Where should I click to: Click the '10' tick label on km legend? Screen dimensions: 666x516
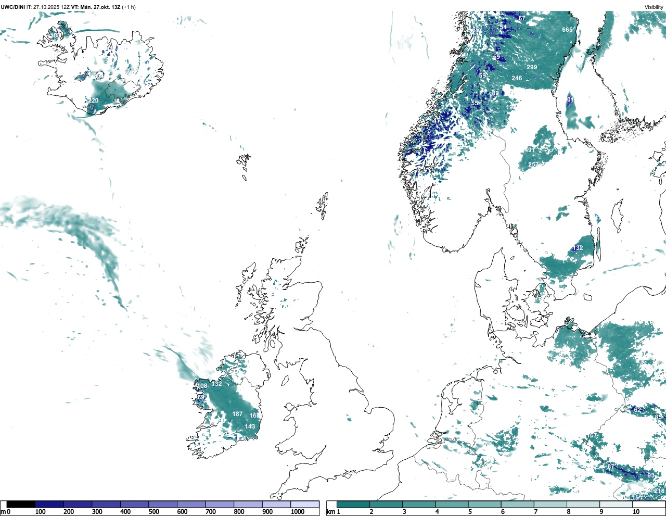tap(636, 512)
